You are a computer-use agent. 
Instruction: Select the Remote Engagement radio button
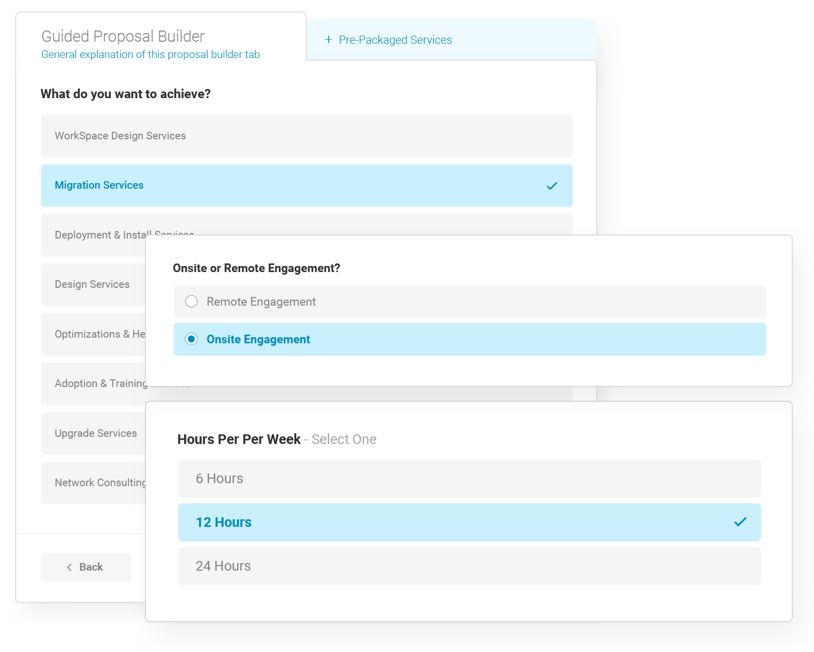coord(191,301)
